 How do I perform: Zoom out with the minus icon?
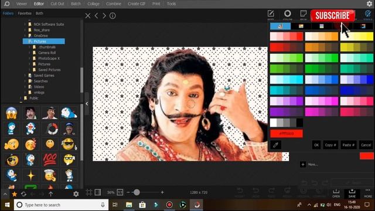click(x=128, y=192)
